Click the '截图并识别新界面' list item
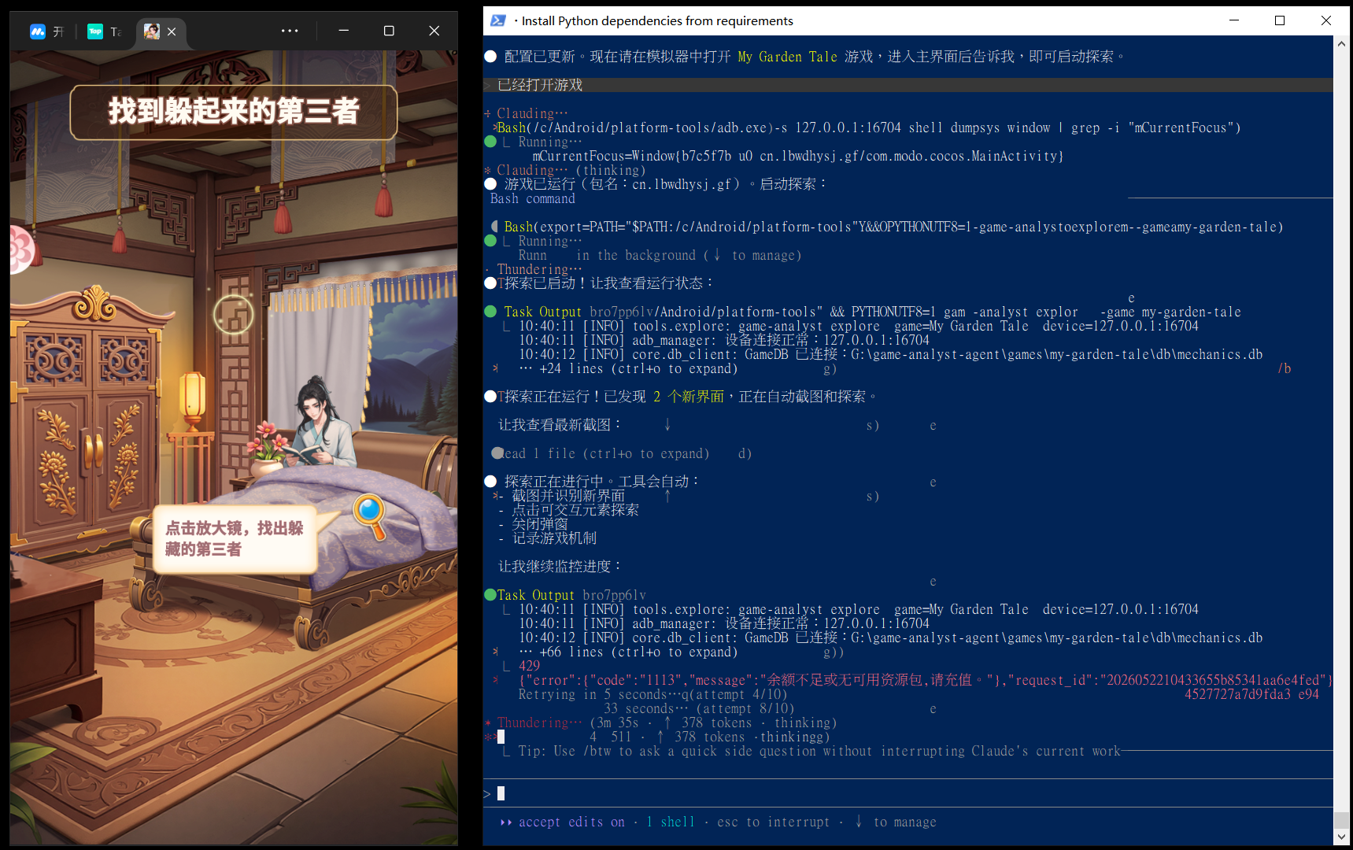 click(568, 496)
